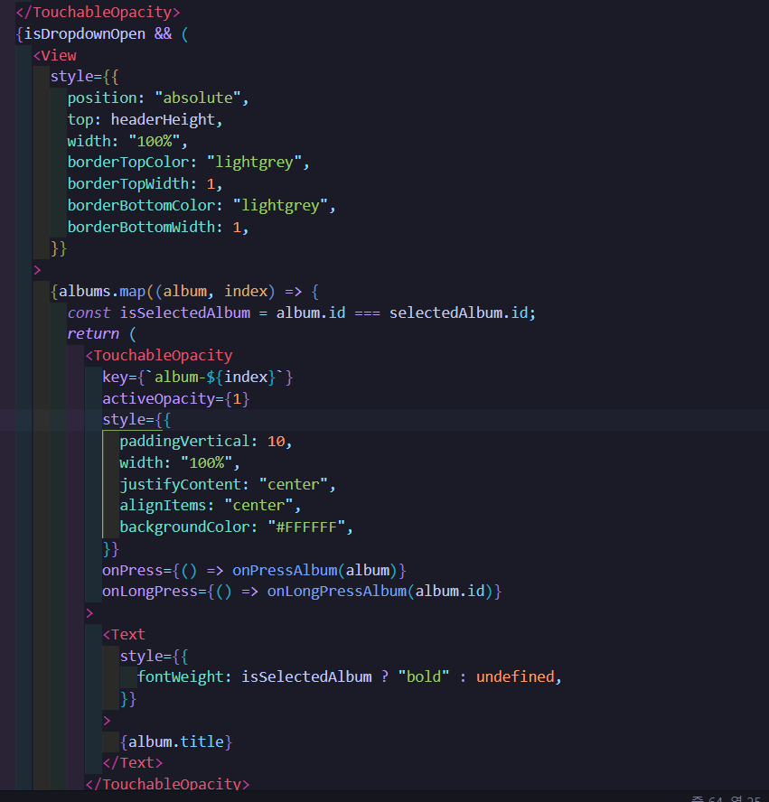Screen dimensions: 769x802
Task: Click the 'onLongPress' attribute
Action: point(150,592)
